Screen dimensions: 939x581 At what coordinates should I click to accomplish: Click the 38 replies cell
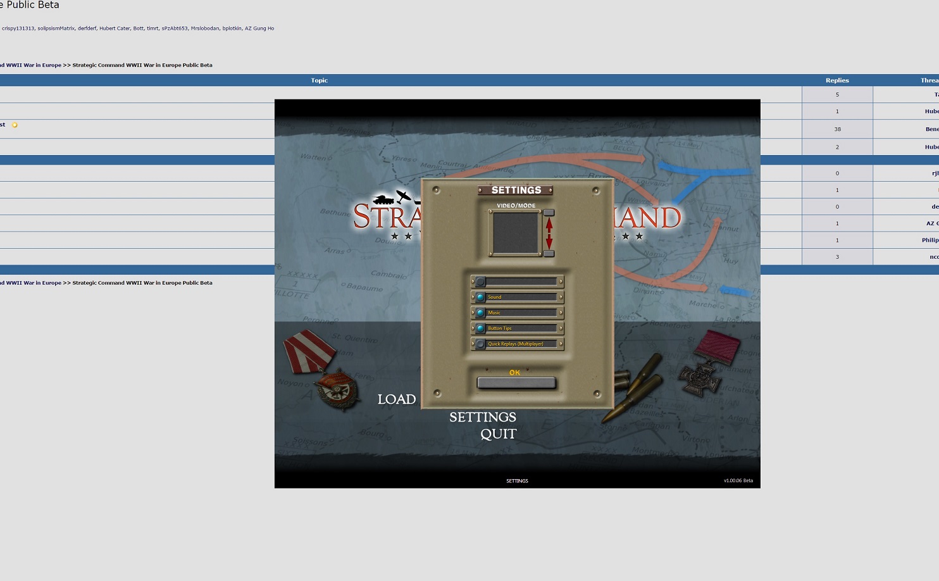(x=837, y=129)
